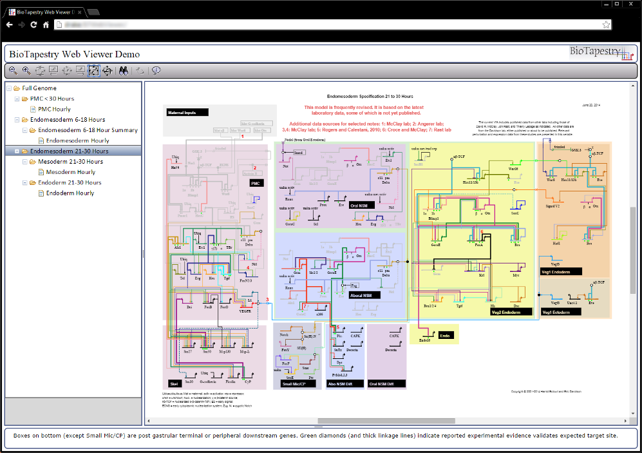
Task: Open search with the binoculars icon
Action: pos(123,71)
